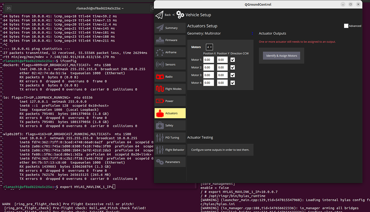Open the Power battery icon
This screenshot has height=212, width=370.
click(x=160, y=101)
